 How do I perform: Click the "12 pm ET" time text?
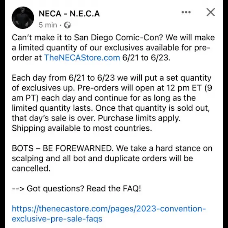click(184, 88)
